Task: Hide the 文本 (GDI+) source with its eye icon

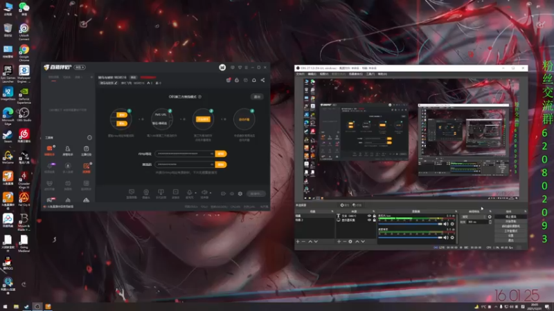Action: (x=369, y=216)
